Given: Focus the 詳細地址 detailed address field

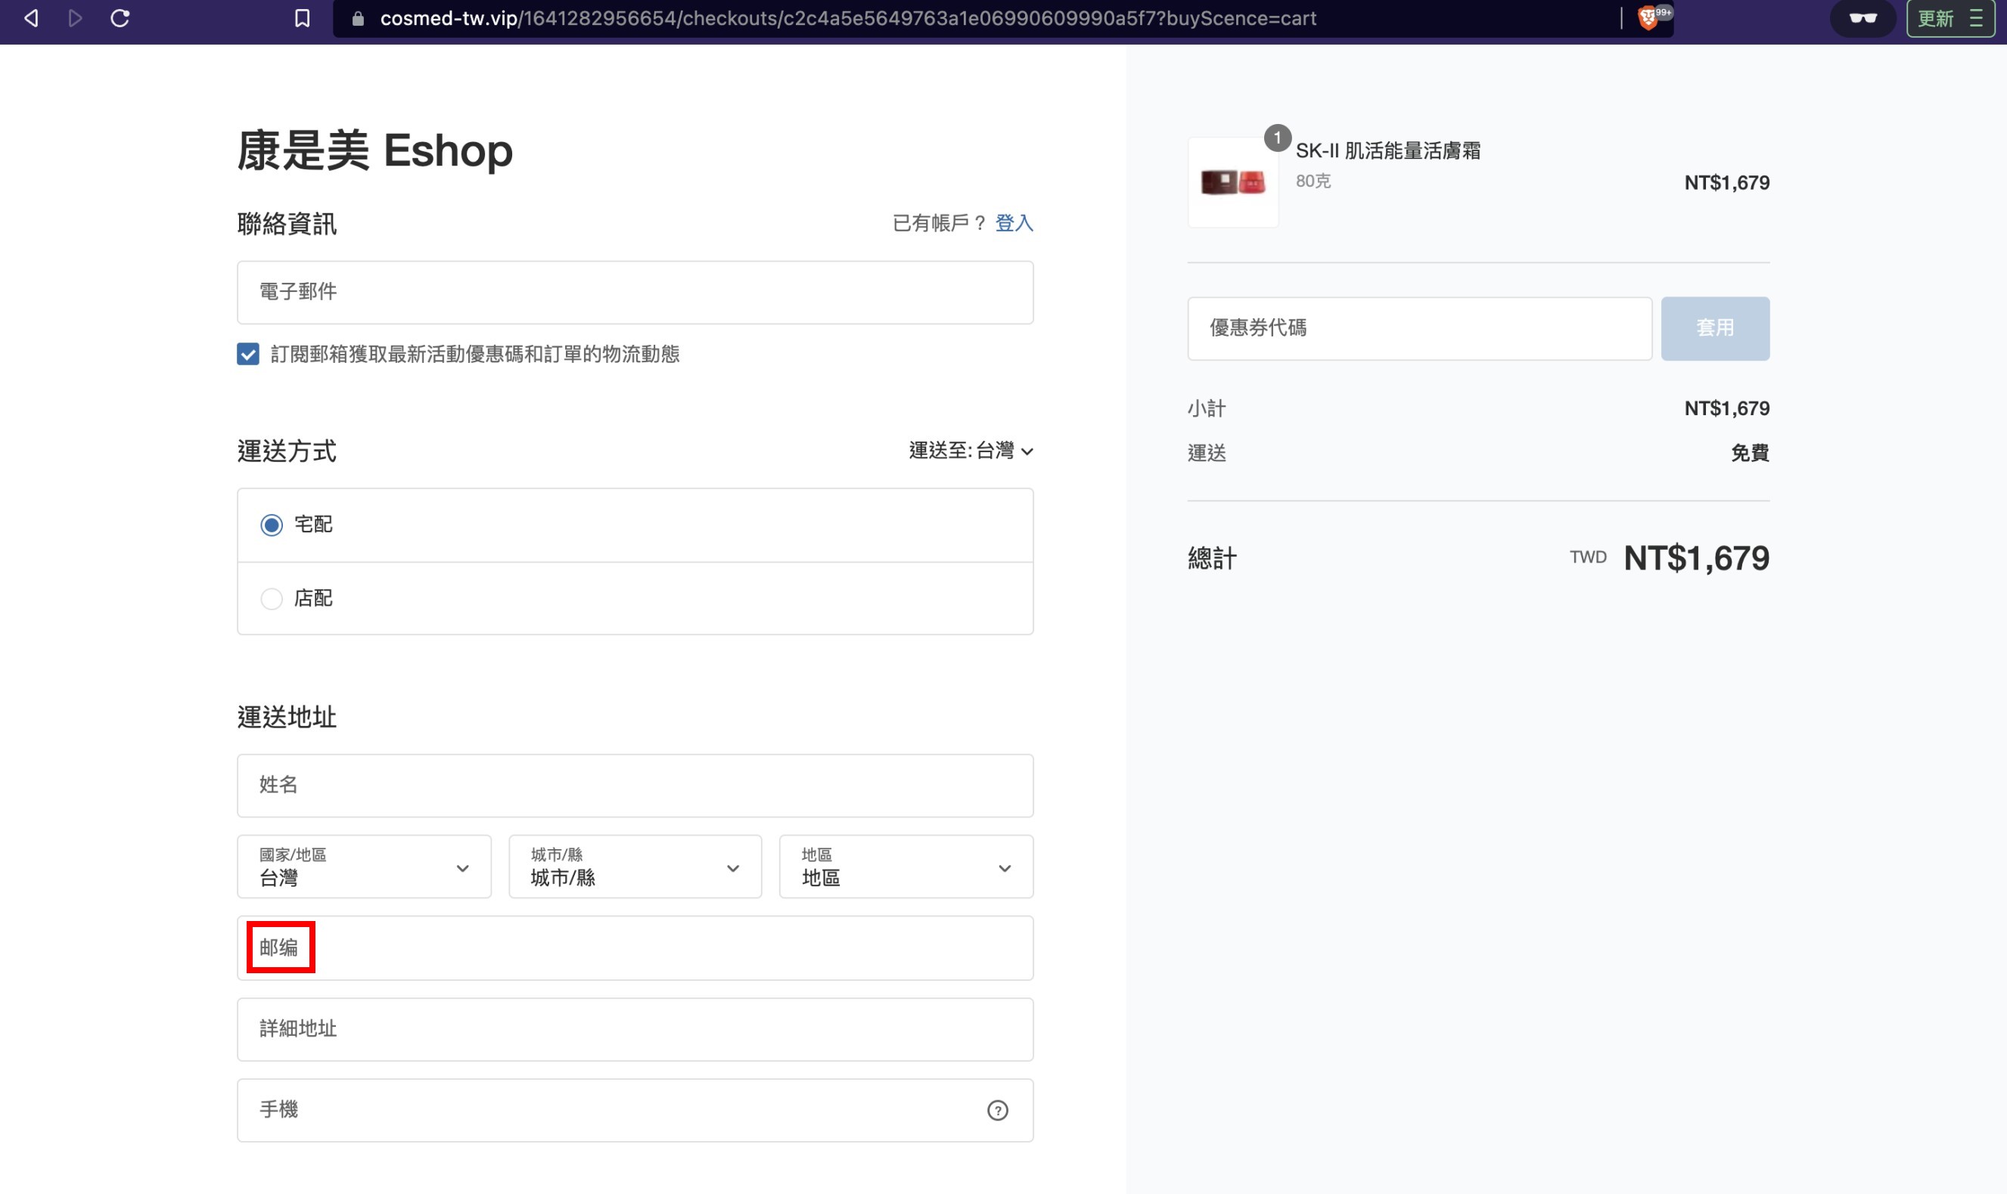Looking at the screenshot, I should (635, 1029).
